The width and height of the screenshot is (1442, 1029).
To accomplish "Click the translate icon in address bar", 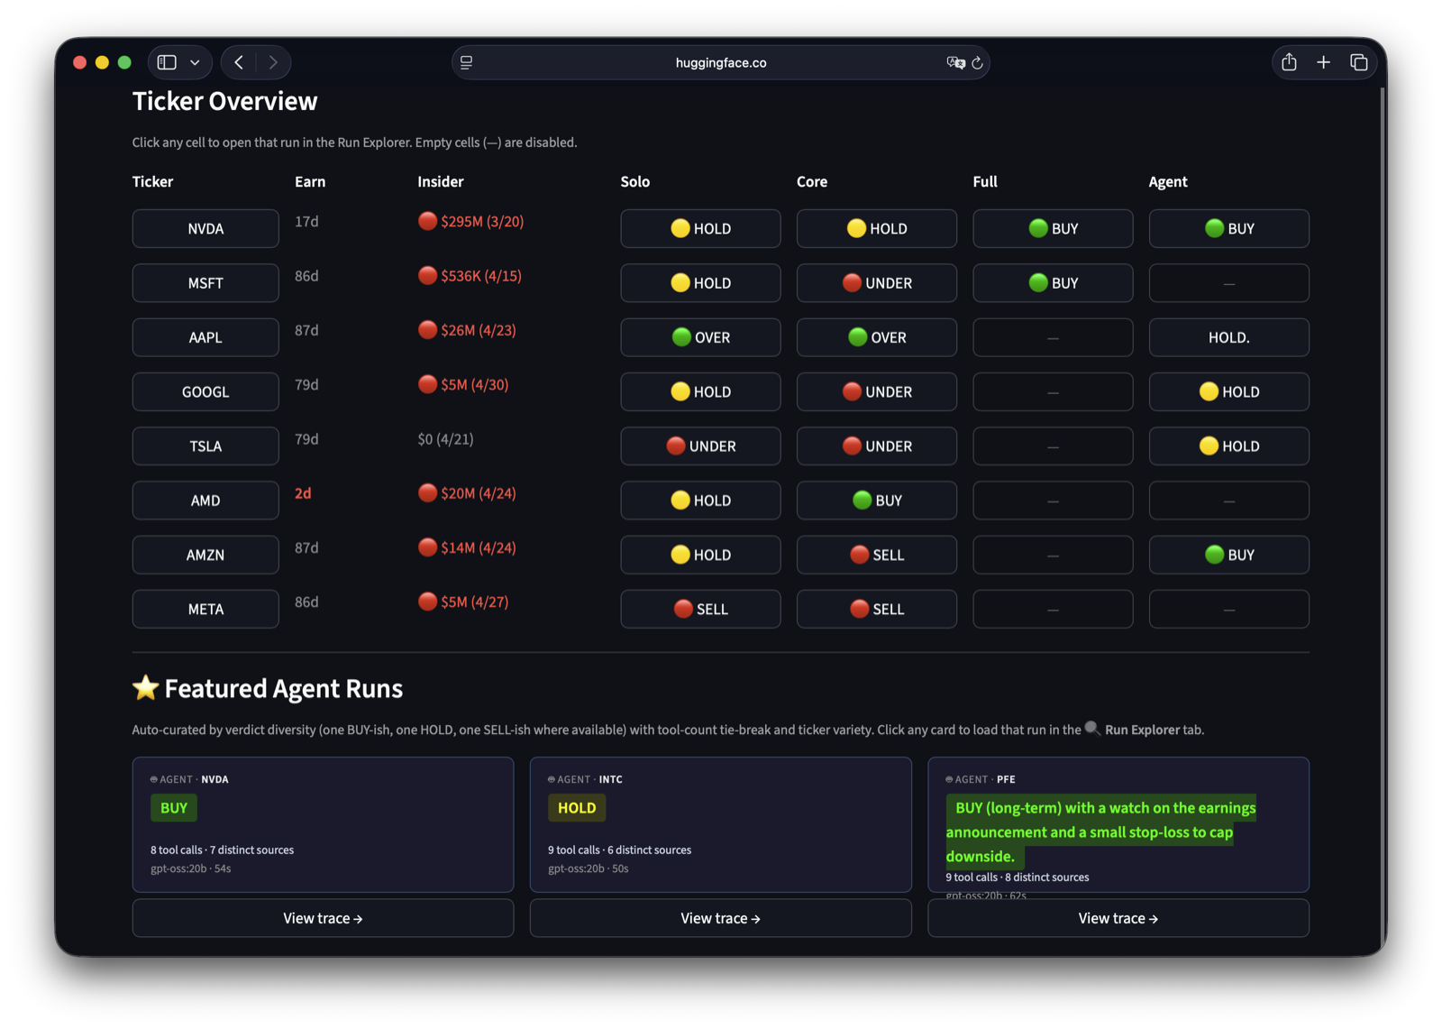I will [955, 62].
